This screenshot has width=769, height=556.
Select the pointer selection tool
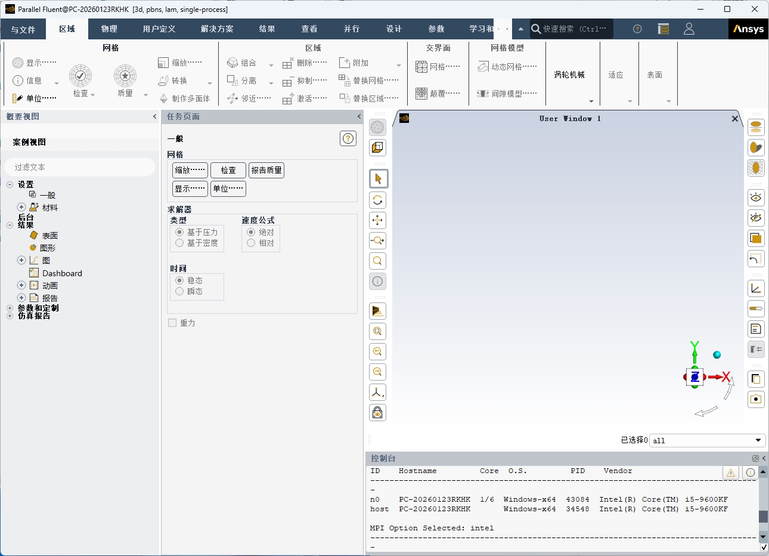click(x=377, y=178)
